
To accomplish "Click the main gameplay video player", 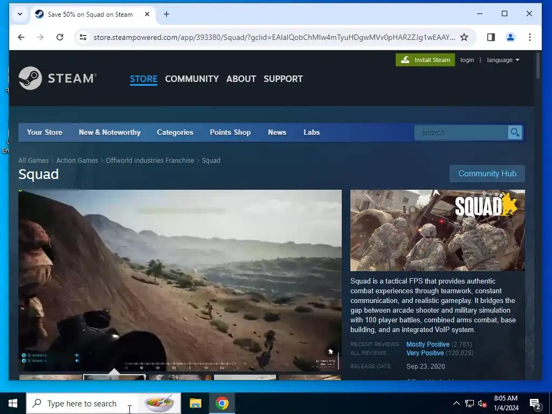I will [x=180, y=280].
